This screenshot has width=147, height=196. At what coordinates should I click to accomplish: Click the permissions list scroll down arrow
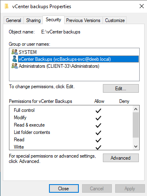[136, 147]
